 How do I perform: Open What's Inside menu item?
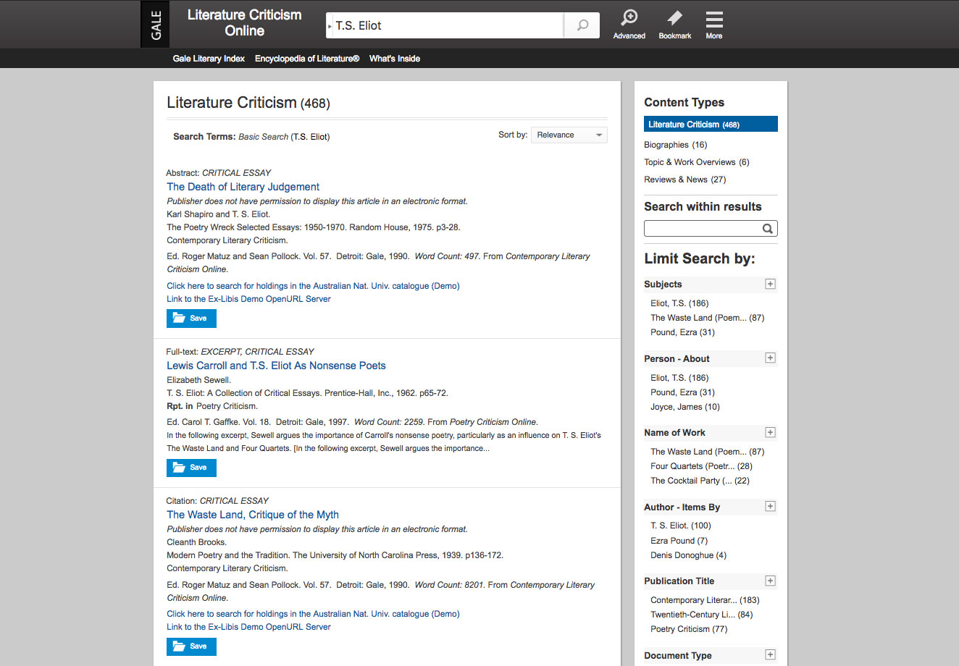pos(395,59)
